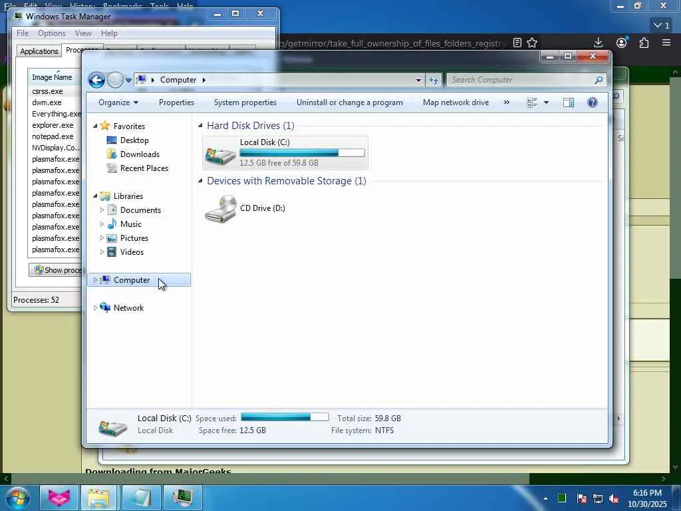Click Task Manager taskbar icon
This screenshot has height=511, width=681.
click(182, 498)
